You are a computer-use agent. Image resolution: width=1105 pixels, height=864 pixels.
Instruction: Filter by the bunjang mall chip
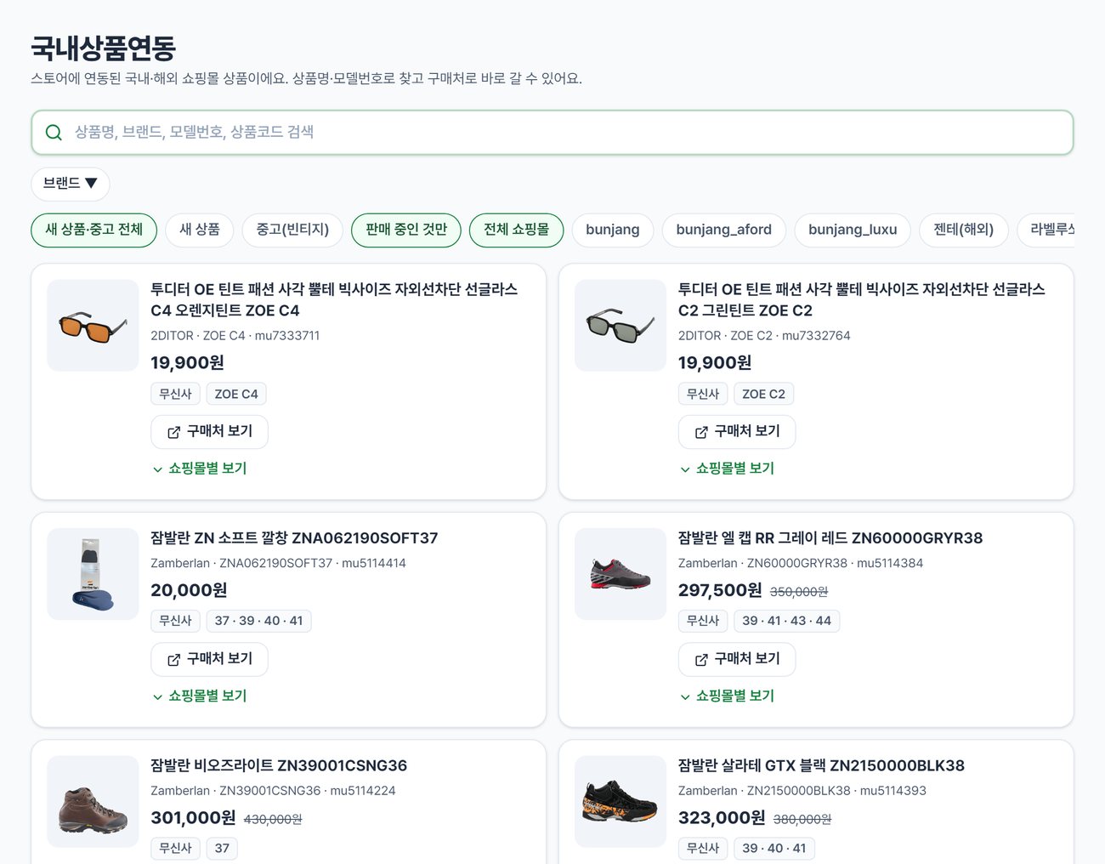[x=613, y=230]
